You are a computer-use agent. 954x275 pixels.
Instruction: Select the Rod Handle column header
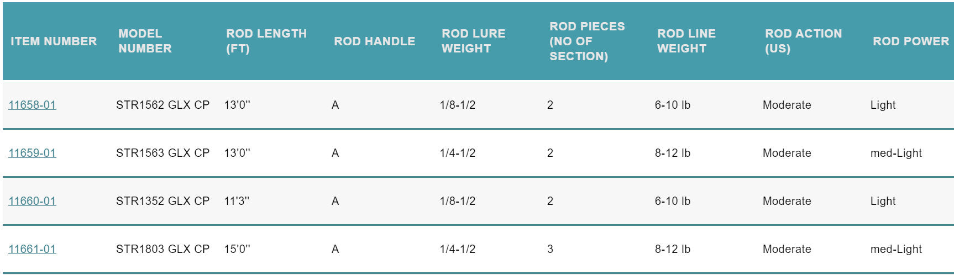[374, 41]
